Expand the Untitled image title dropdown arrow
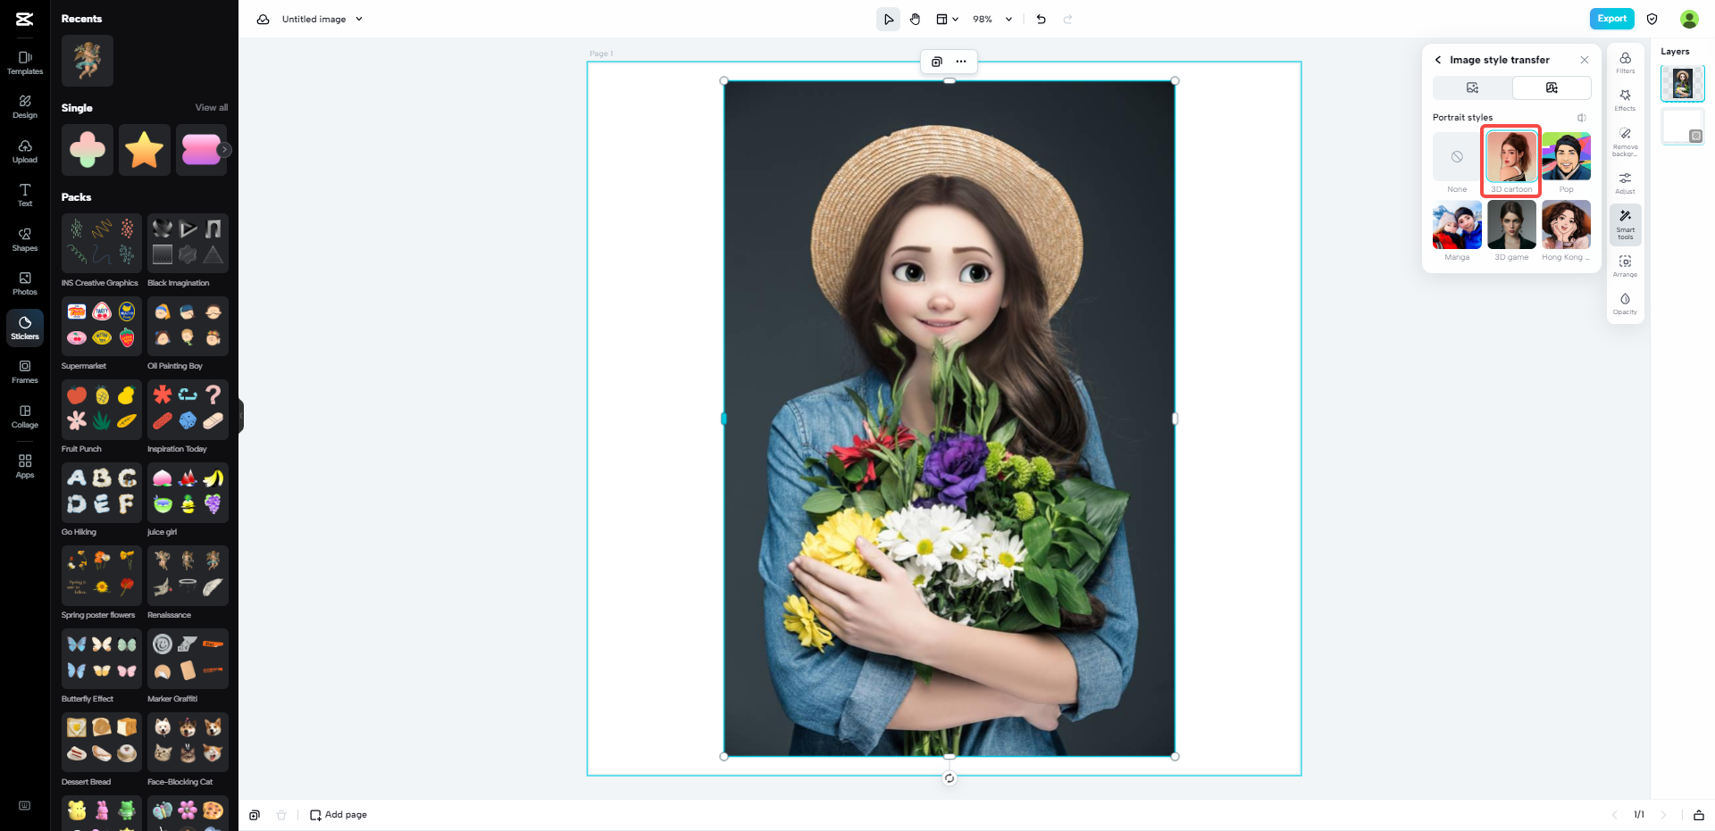Screen dimensions: 1715x831 pyautogui.click(x=359, y=19)
